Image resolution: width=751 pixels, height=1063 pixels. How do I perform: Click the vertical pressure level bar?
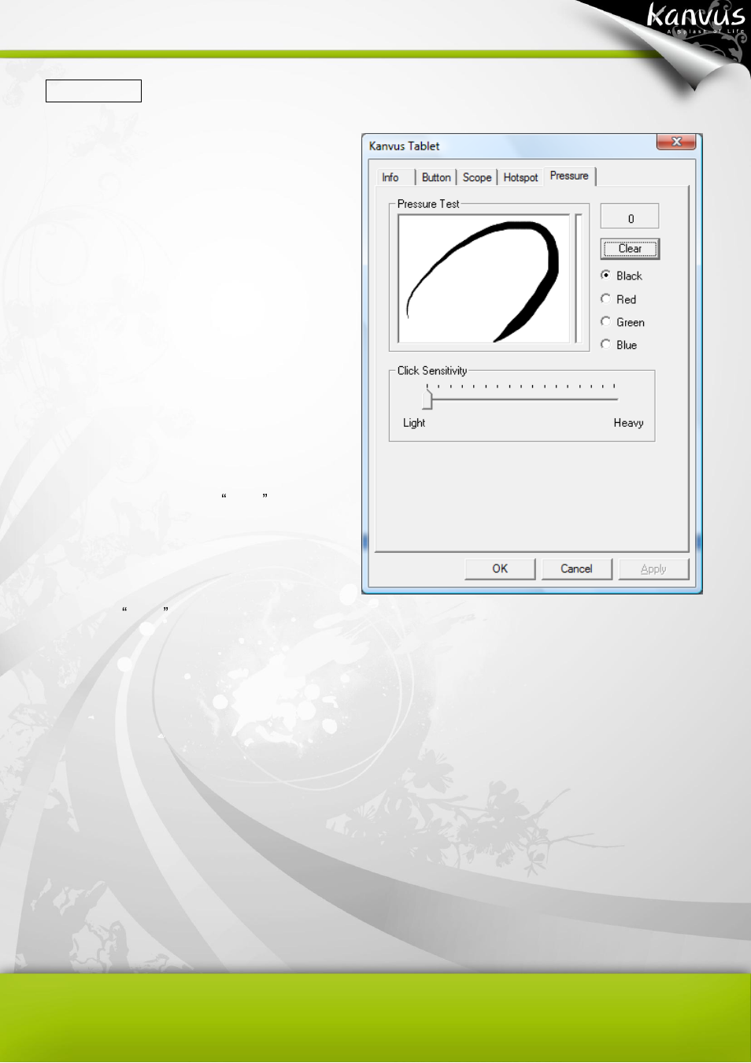pos(578,279)
